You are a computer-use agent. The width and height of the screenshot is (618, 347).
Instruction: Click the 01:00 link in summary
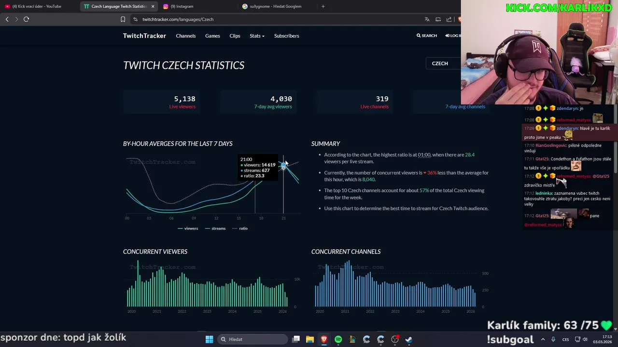pos(424,155)
